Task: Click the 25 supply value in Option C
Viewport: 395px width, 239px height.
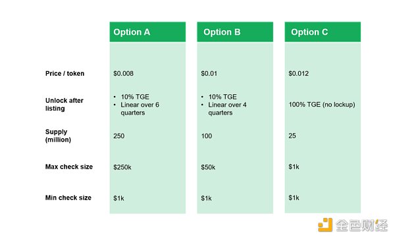Action: (x=292, y=136)
